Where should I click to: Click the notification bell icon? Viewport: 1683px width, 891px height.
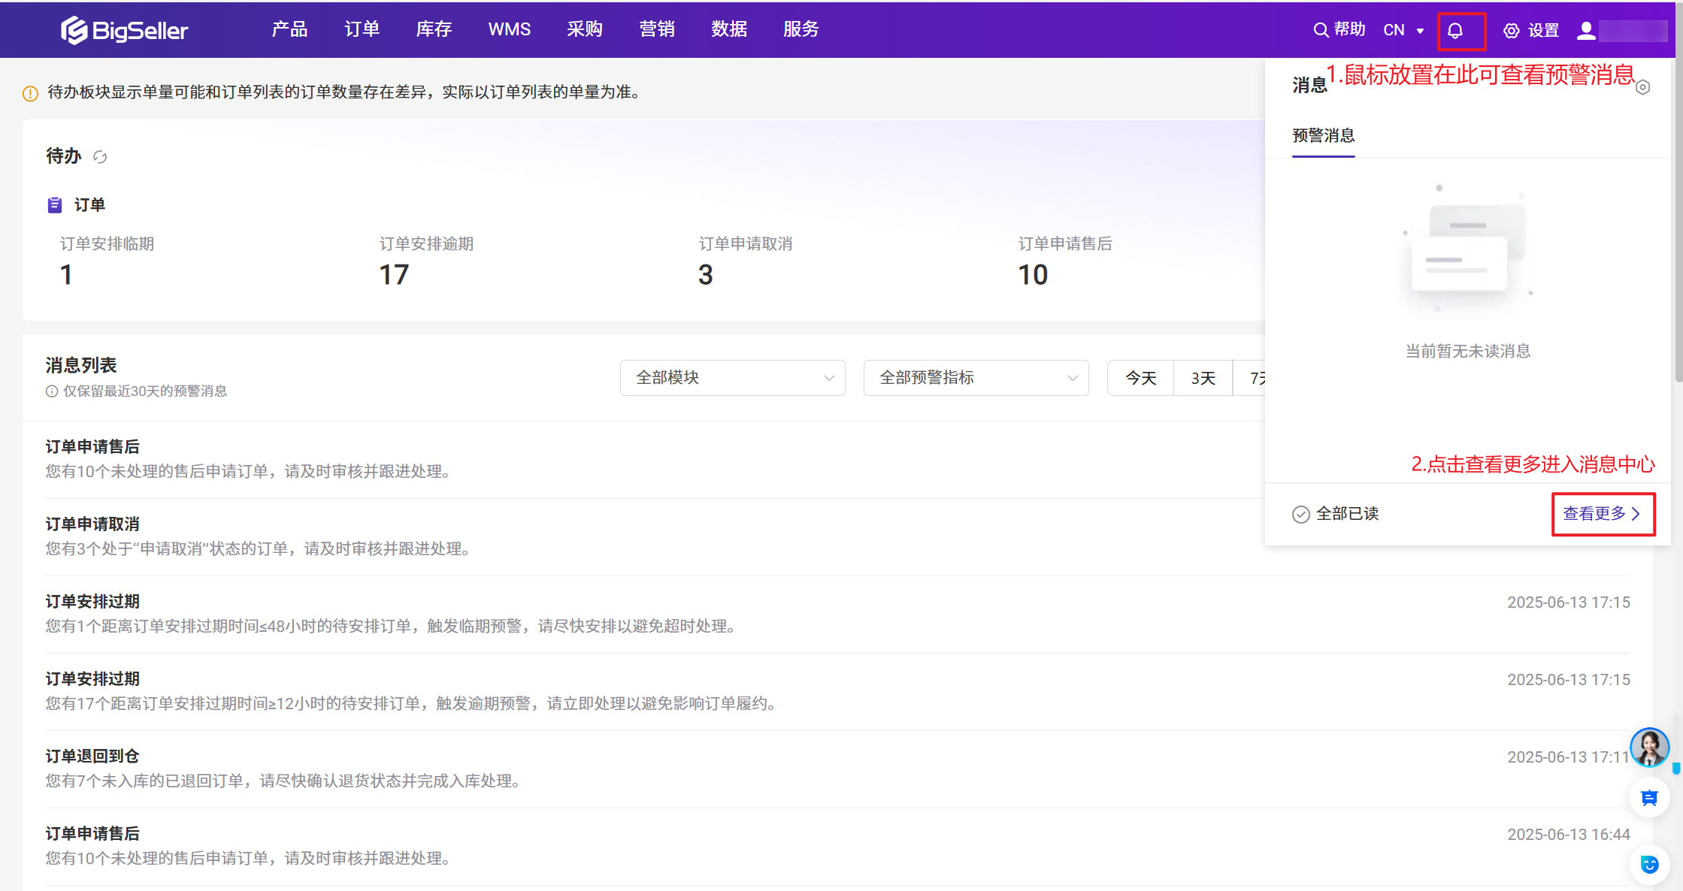click(1455, 31)
